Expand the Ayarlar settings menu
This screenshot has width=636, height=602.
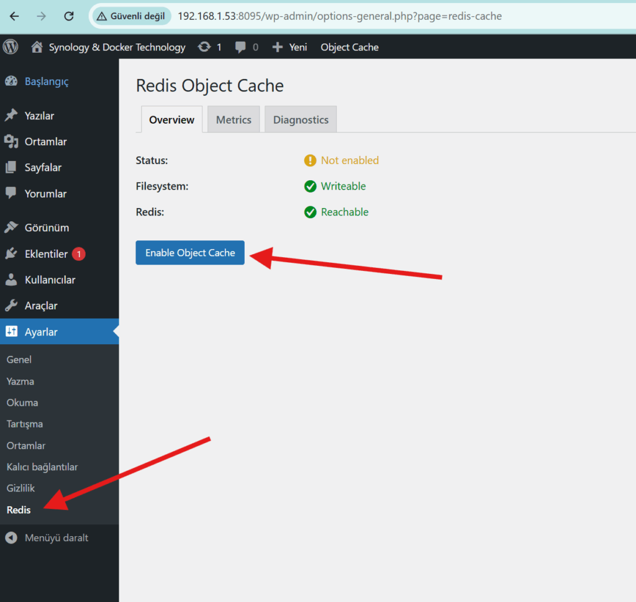41,332
